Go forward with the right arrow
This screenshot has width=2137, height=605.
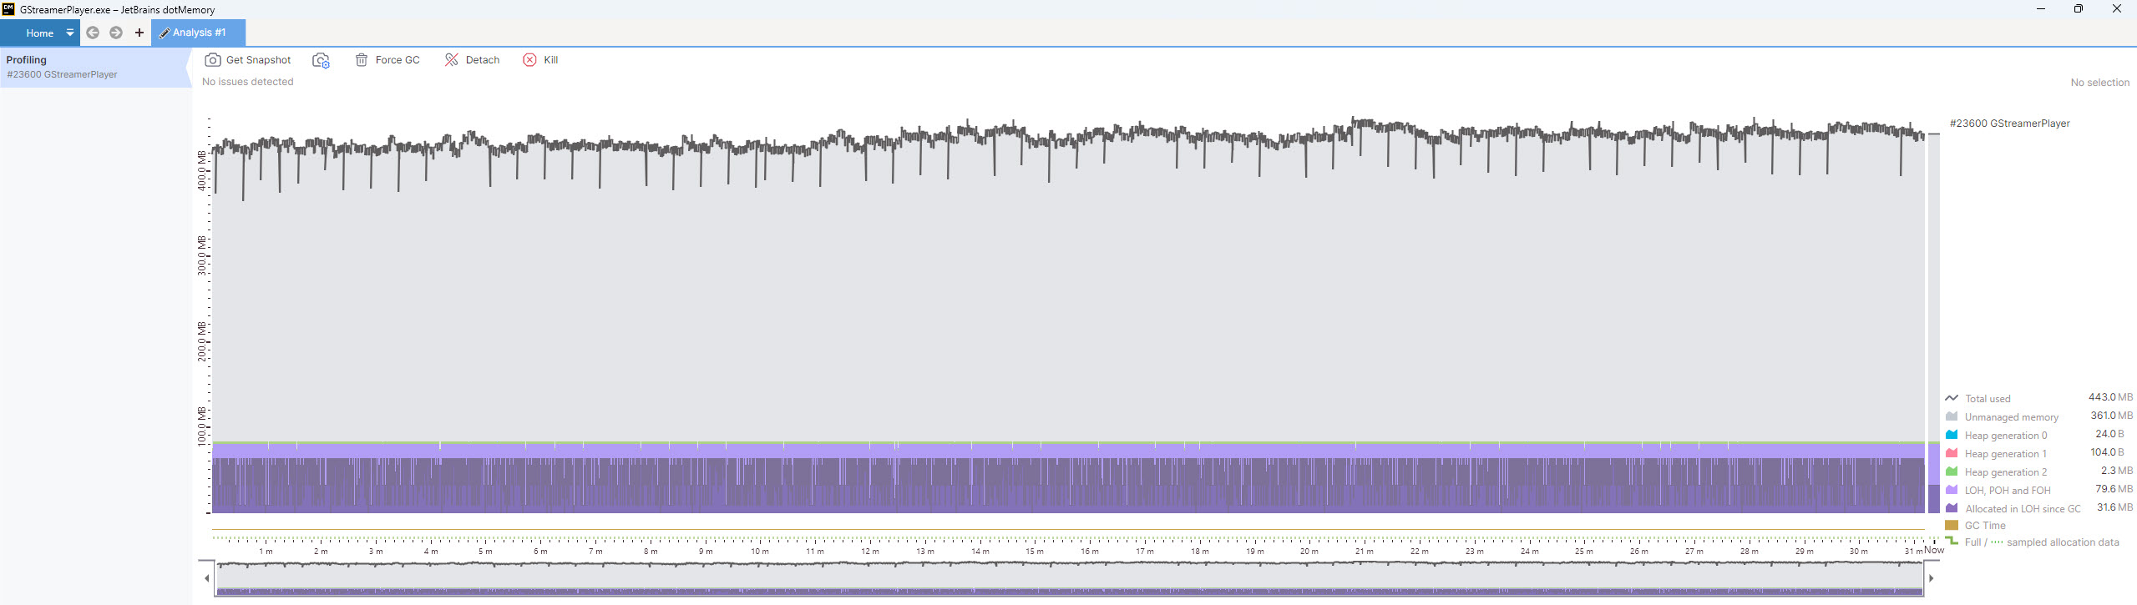(x=116, y=33)
